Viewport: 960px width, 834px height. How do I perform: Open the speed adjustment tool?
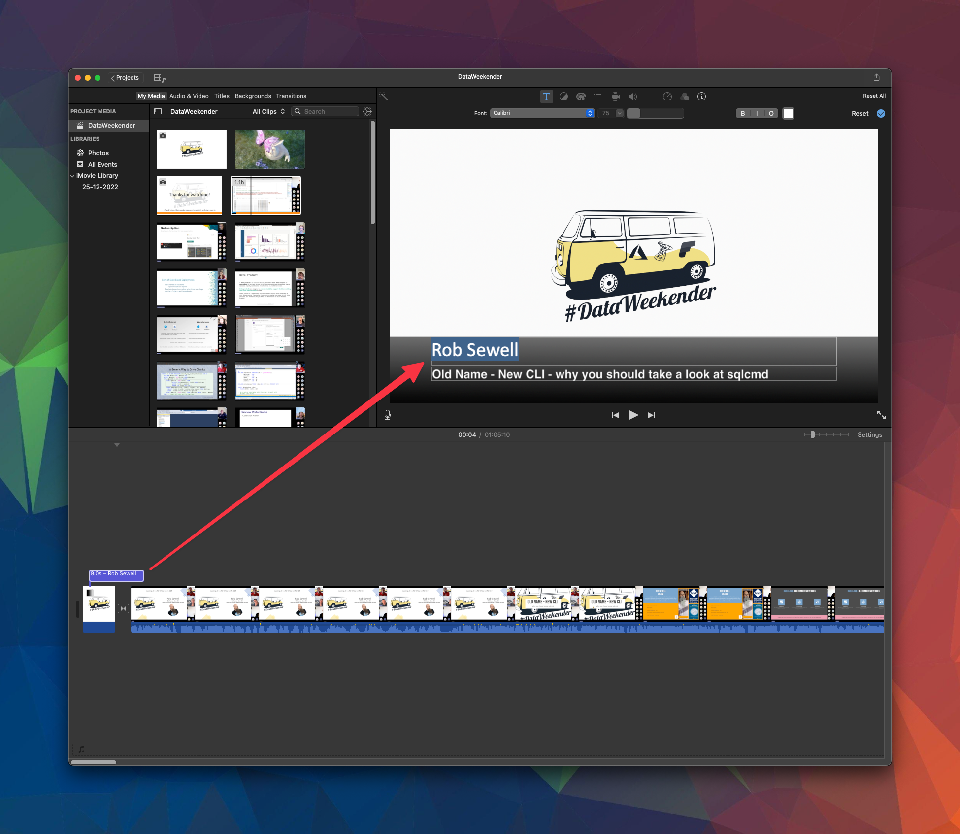pos(667,97)
